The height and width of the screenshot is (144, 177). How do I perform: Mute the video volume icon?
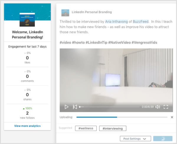point(158,107)
